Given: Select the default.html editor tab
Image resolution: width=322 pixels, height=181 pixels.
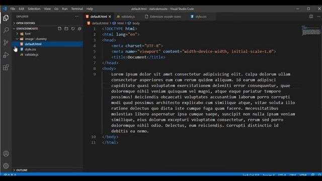Looking at the screenshot, I should click(x=99, y=17).
